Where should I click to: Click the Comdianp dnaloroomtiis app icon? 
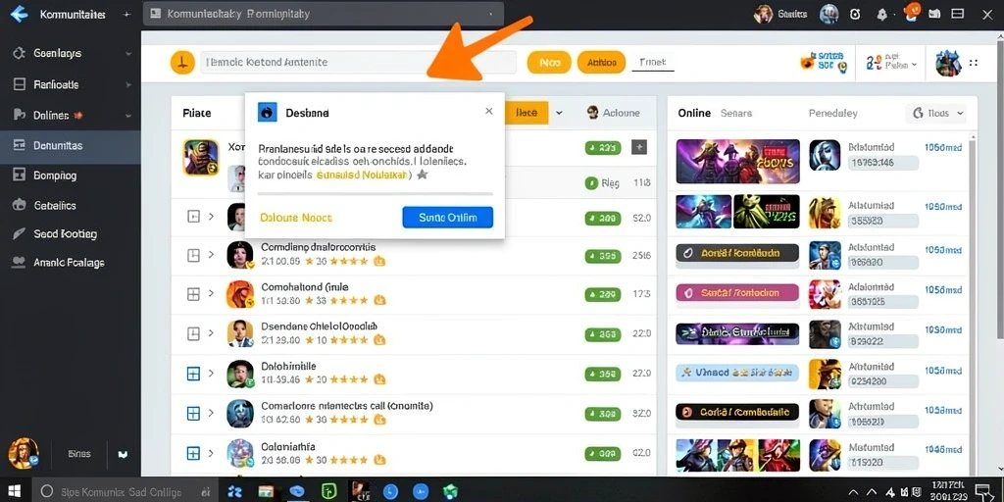[239, 254]
